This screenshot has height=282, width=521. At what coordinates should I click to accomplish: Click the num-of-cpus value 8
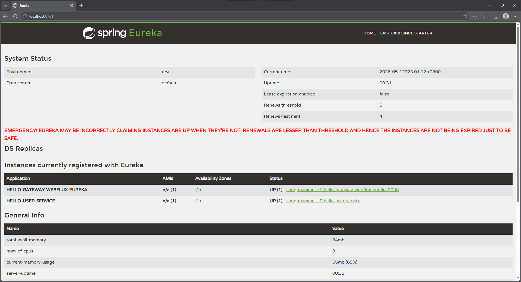click(x=334, y=251)
